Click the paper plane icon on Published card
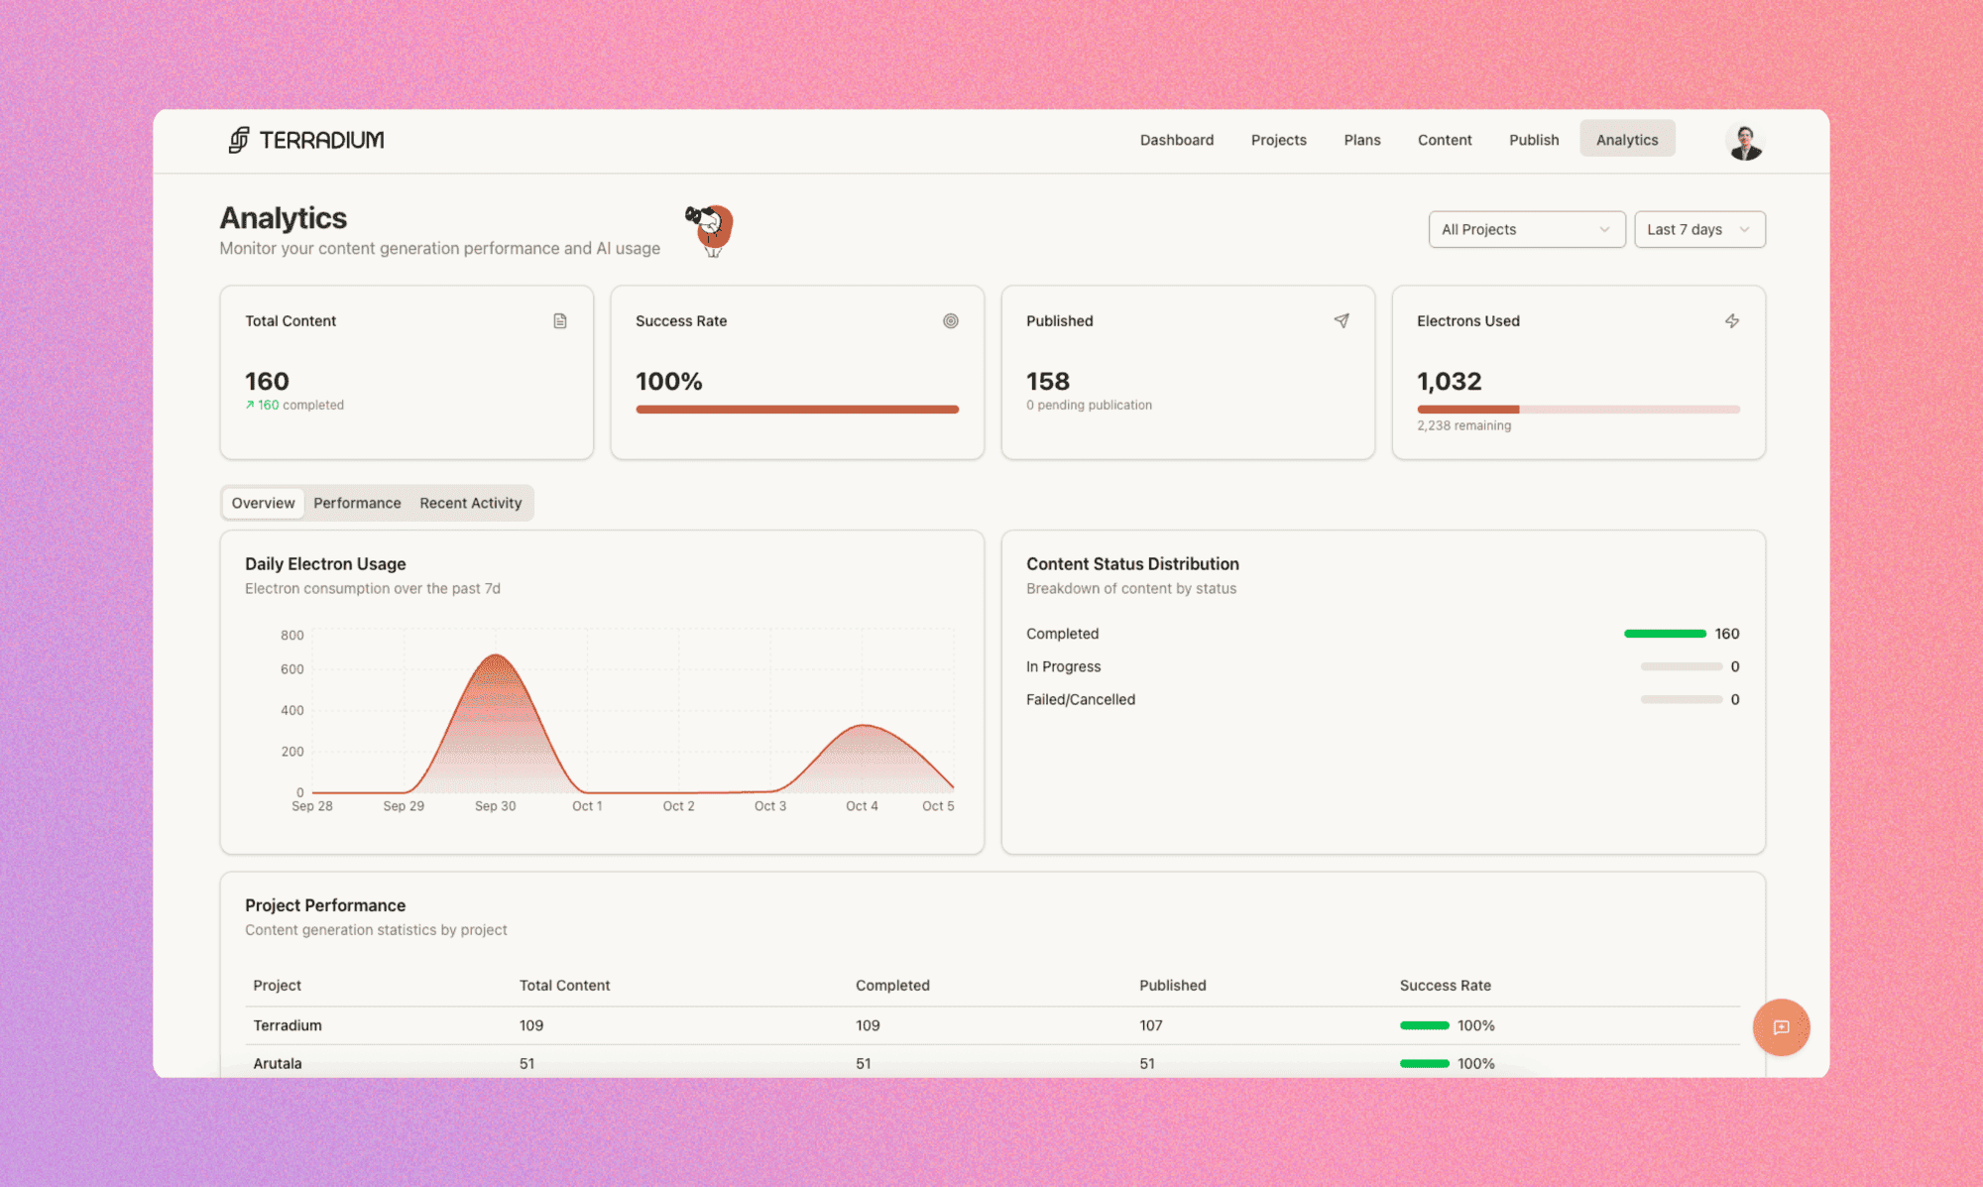Screen dimensions: 1983x1187 [1341, 320]
